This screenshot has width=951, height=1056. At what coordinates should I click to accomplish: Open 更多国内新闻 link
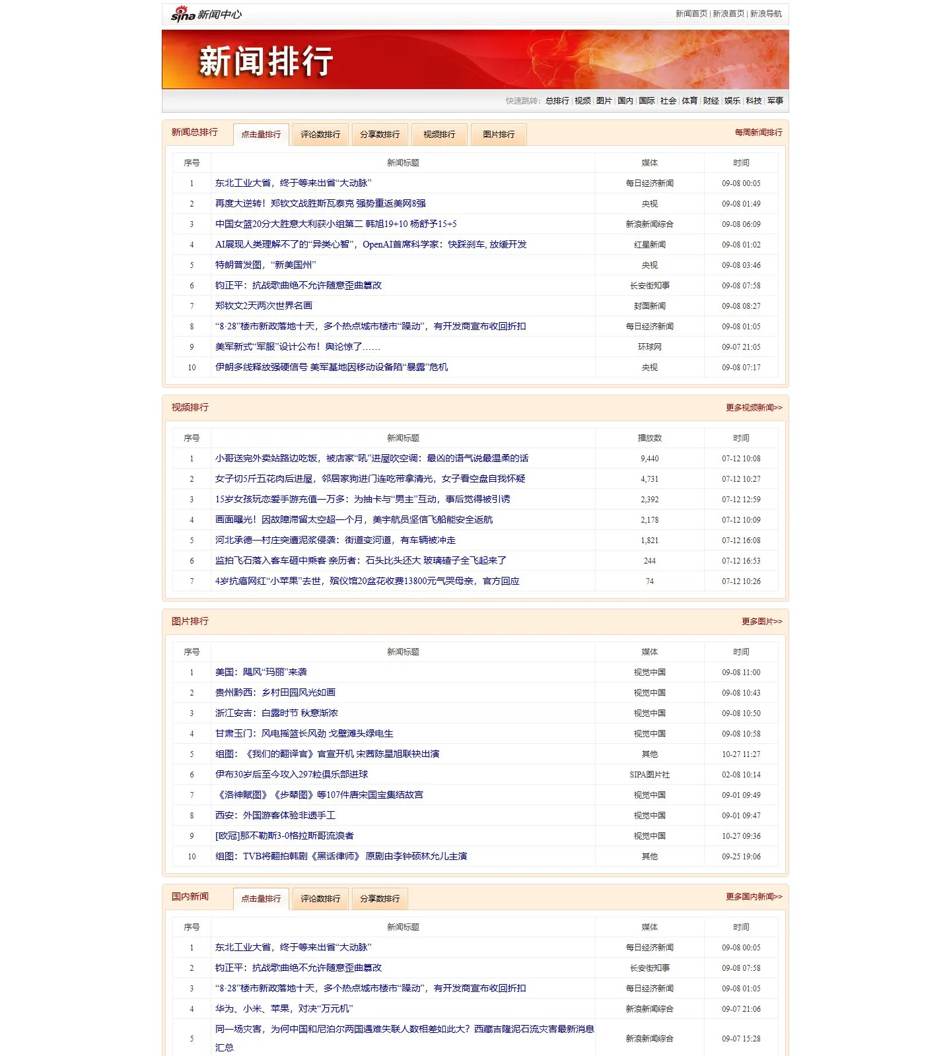tap(754, 897)
